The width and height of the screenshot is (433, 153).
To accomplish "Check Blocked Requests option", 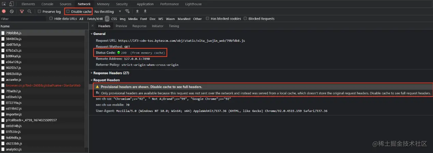I will [245, 19].
